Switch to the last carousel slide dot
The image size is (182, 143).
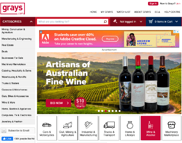(120, 111)
